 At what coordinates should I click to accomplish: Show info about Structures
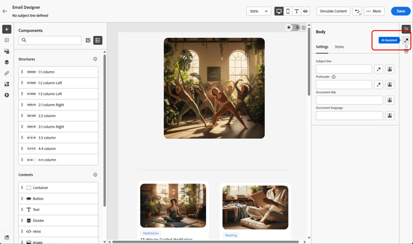tap(95, 59)
